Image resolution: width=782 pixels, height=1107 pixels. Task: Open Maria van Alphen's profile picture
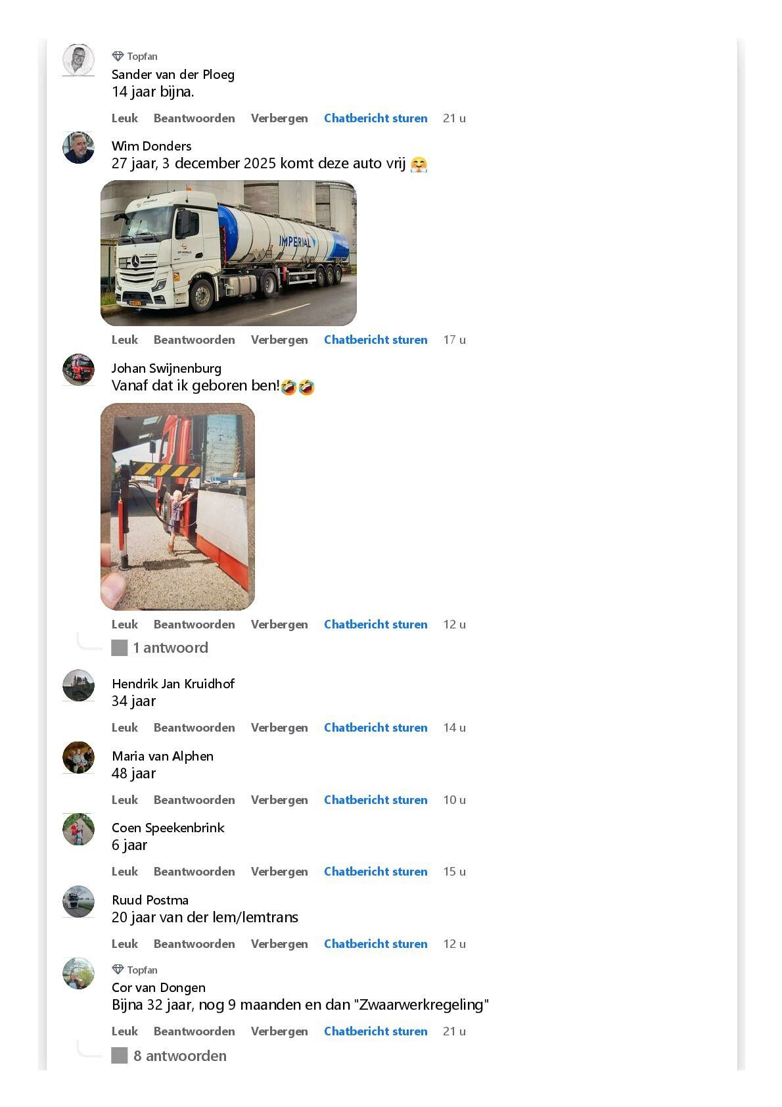click(x=78, y=758)
